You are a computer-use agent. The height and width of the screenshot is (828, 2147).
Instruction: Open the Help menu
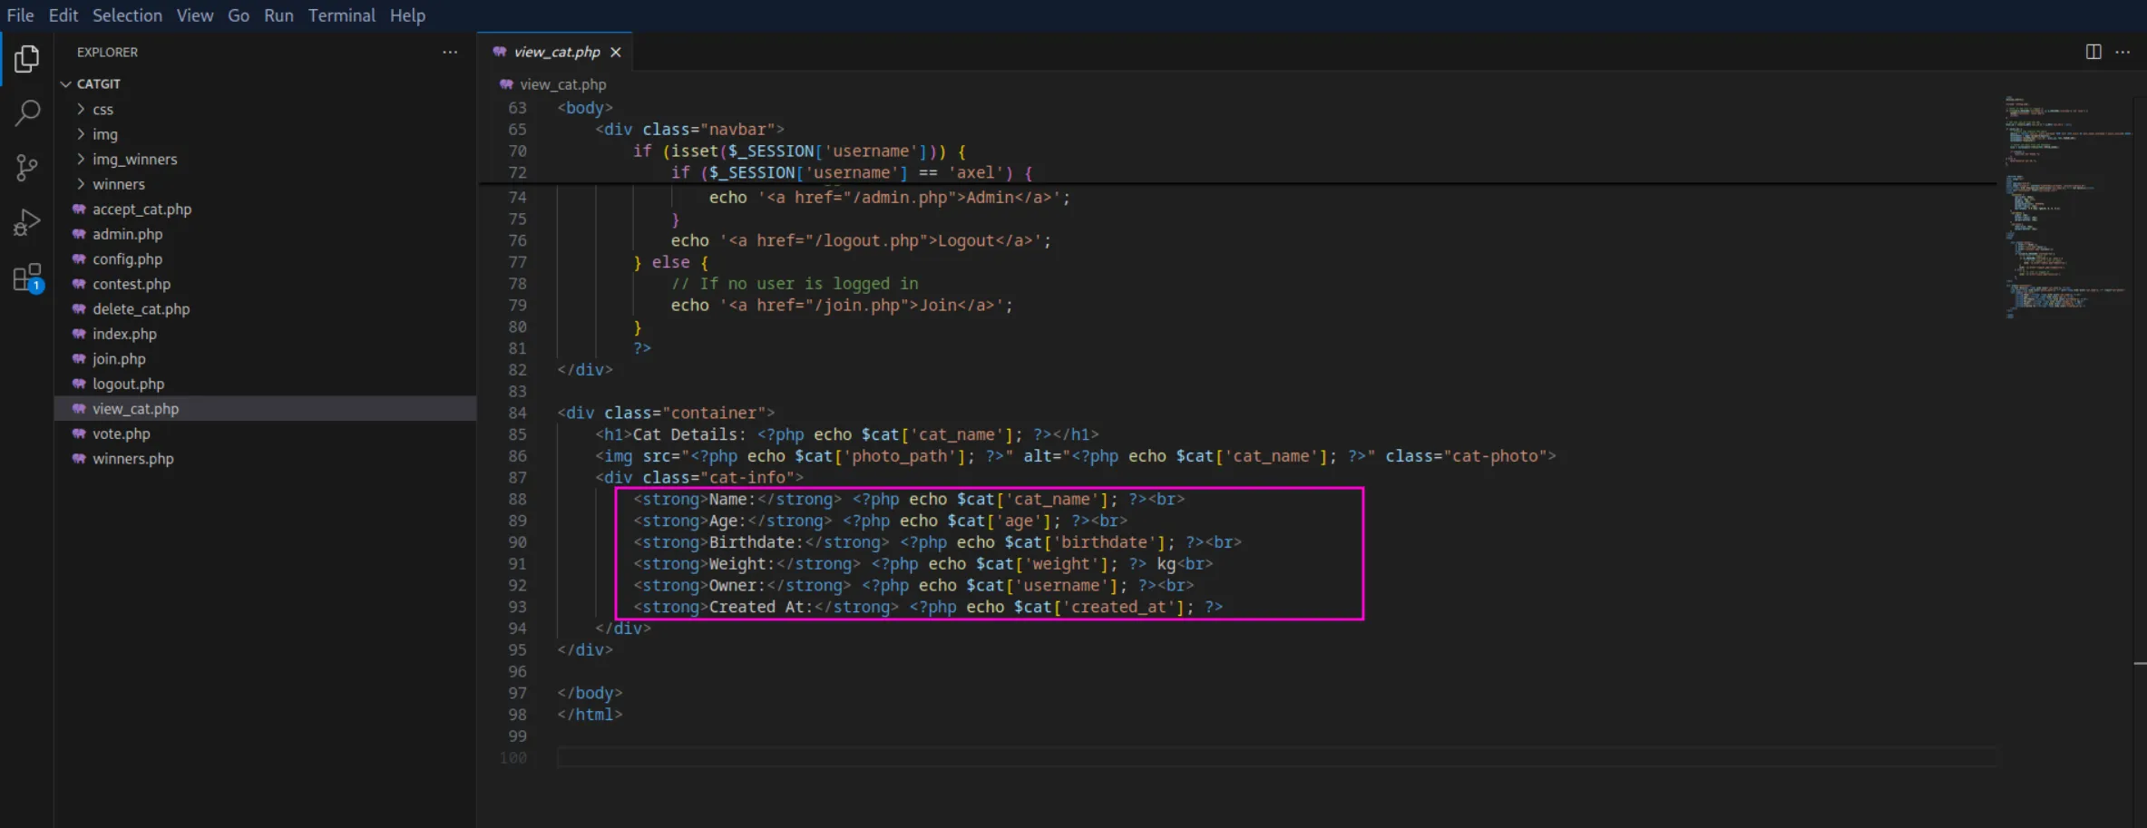(x=407, y=15)
